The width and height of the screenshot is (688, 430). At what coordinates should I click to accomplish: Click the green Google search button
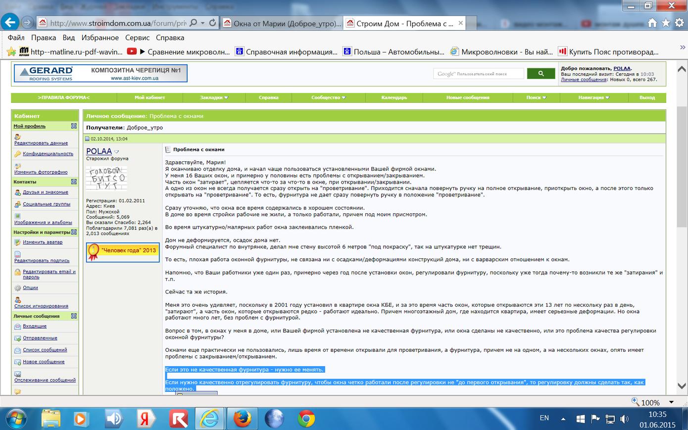coord(541,73)
